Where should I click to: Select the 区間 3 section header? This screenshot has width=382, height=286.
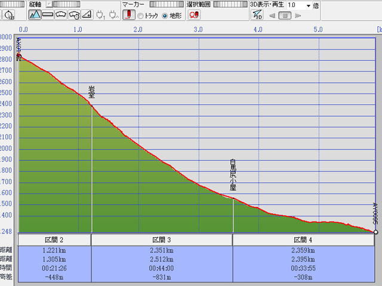coord(162,240)
